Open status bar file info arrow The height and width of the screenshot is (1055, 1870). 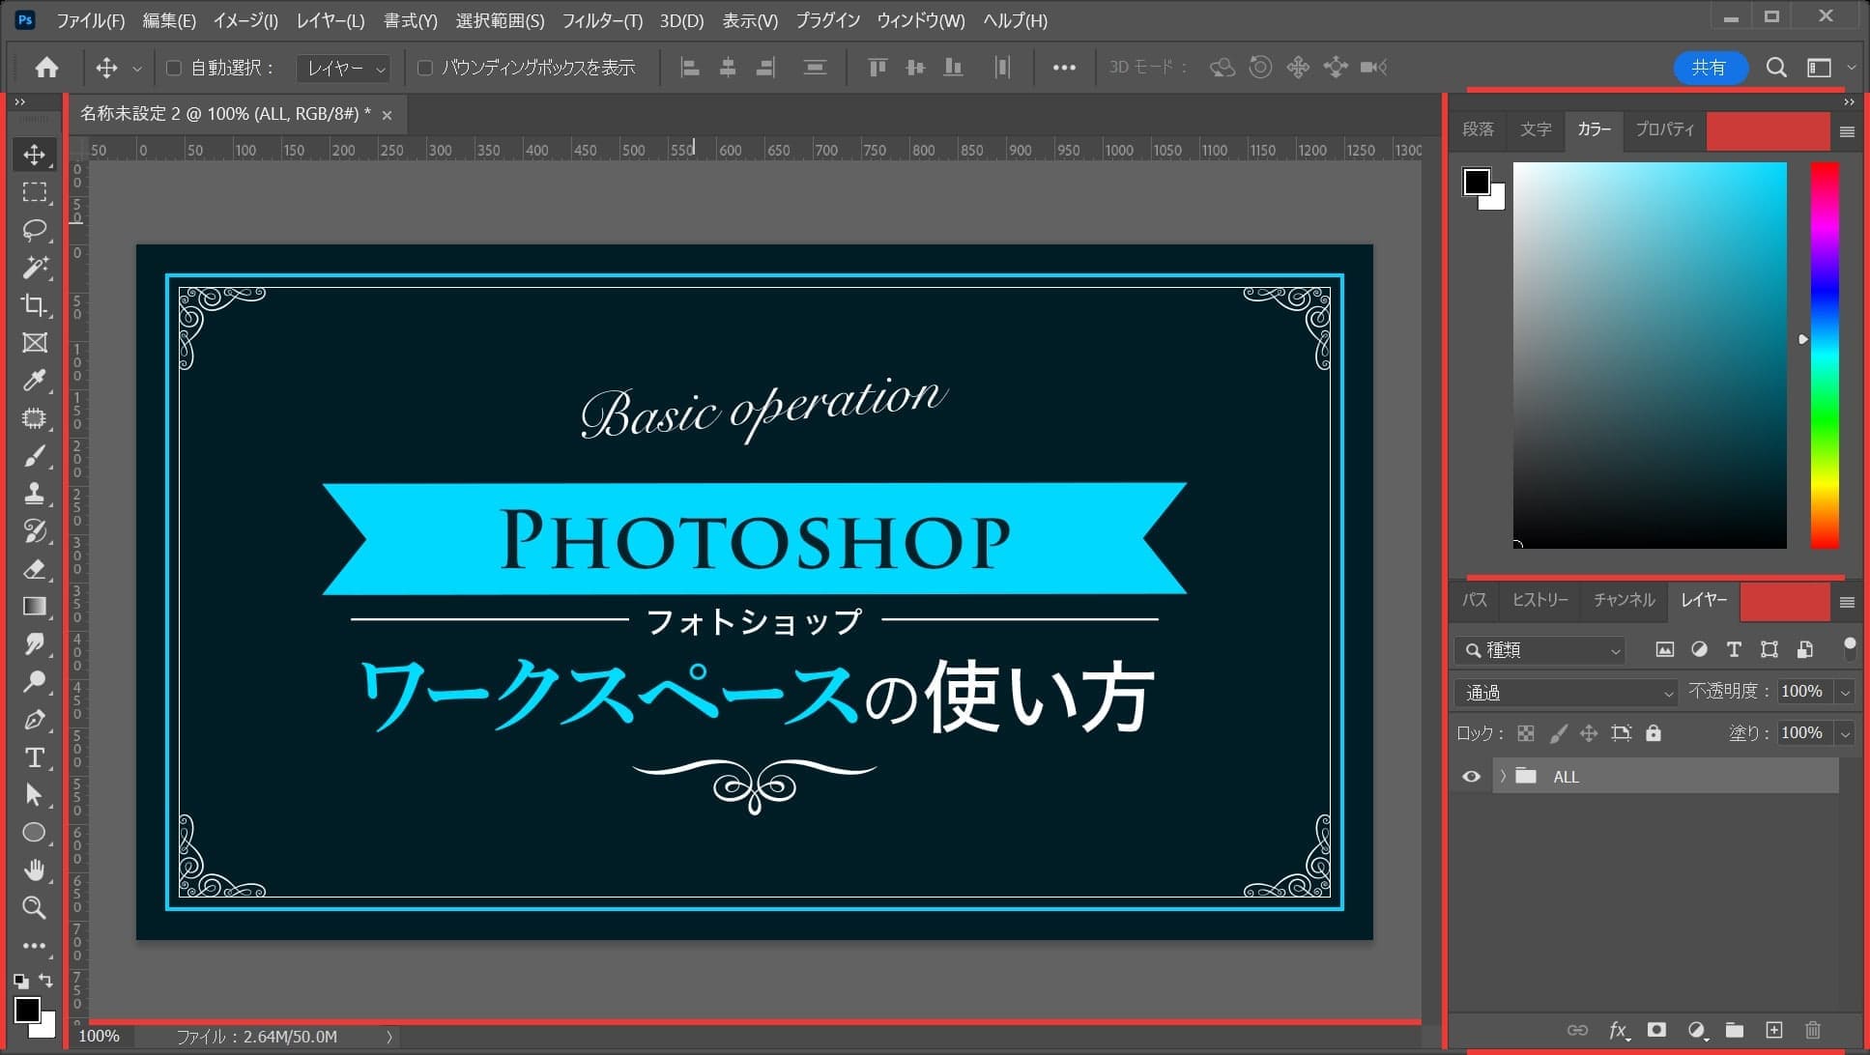pos(389,1037)
